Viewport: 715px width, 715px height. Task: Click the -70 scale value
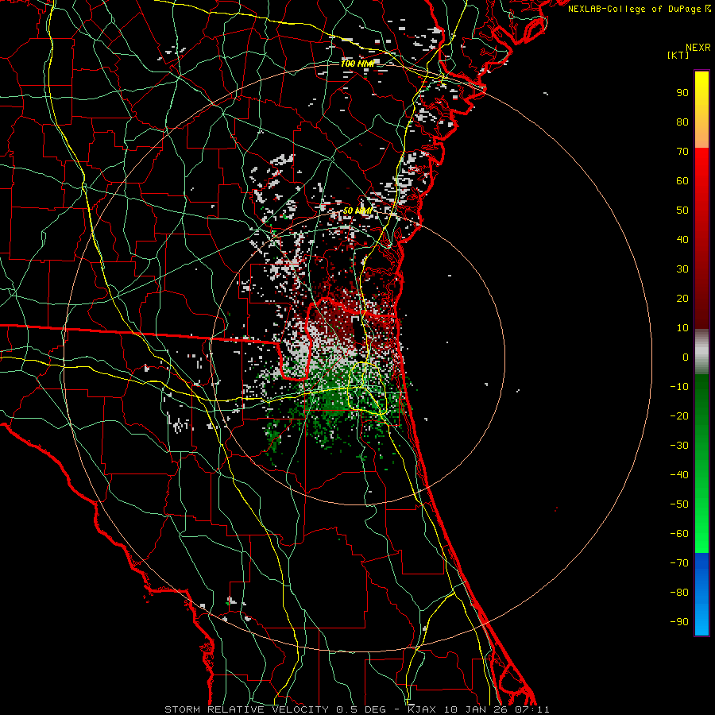click(x=679, y=563)
